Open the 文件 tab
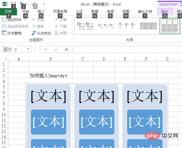 click(8, 12)
